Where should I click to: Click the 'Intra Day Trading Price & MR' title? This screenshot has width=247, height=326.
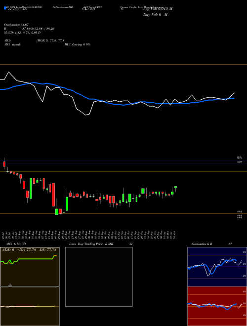pos(91,244)
